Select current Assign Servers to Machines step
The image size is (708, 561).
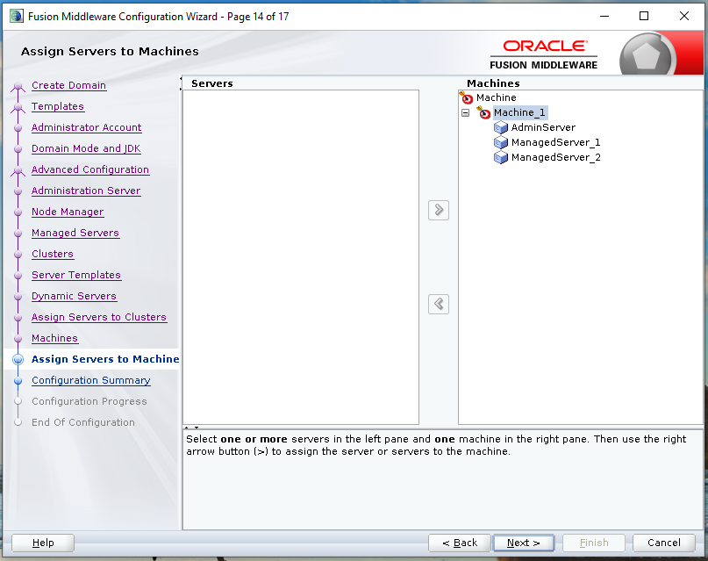coord(105,359)
